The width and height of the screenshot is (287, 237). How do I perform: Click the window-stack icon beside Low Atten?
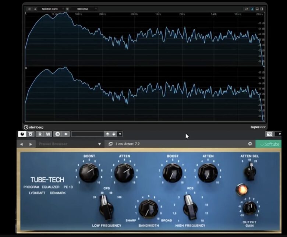click(x=110, y=144)
